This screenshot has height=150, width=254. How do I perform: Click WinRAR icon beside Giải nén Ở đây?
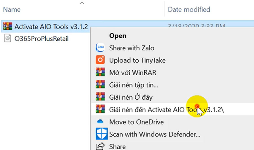100,97
